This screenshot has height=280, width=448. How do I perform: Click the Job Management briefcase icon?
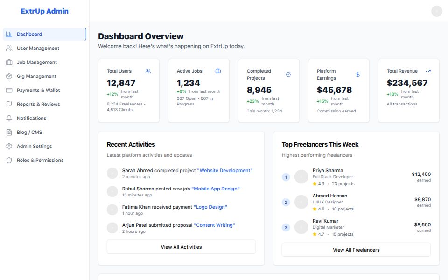point(9,62)
